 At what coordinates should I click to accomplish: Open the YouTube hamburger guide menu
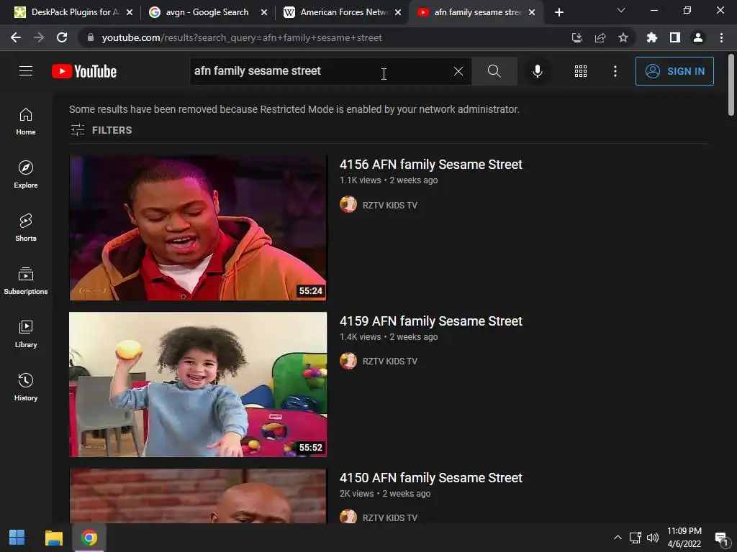26,71
